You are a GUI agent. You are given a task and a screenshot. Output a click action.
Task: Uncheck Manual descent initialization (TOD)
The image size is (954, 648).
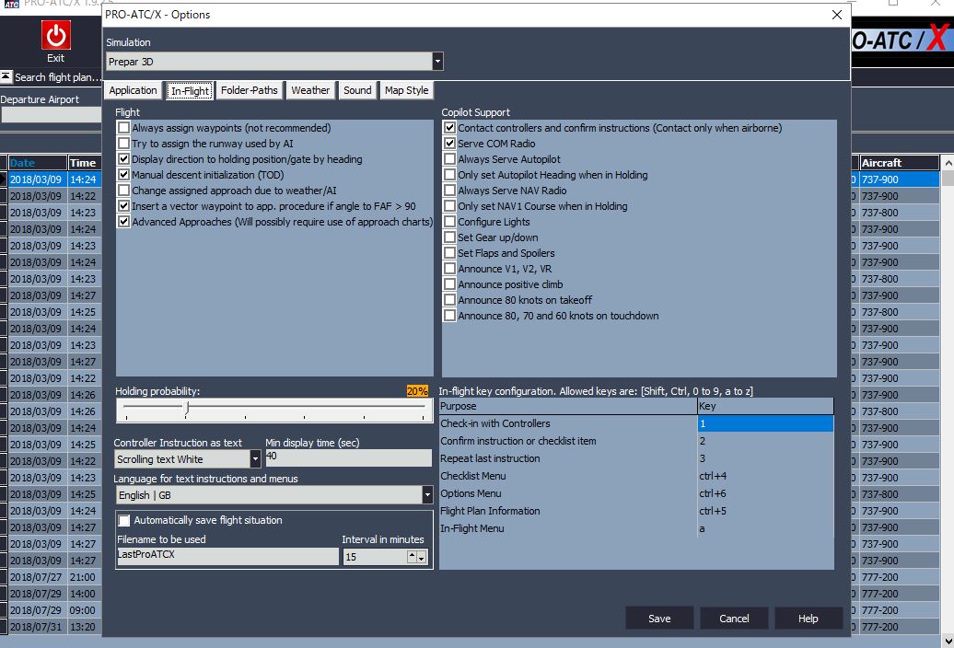coord(124,175)
